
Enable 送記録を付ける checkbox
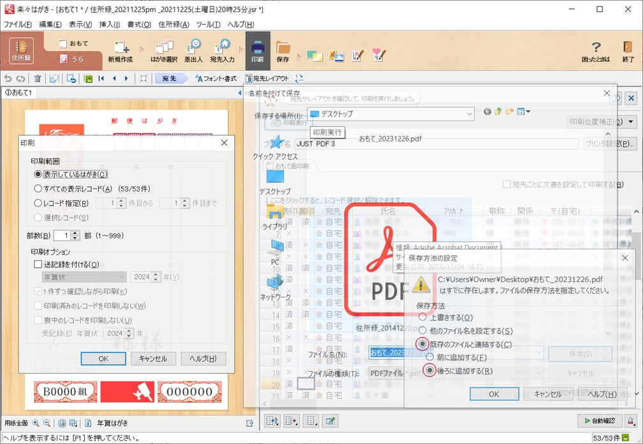[x=38, y=264]
